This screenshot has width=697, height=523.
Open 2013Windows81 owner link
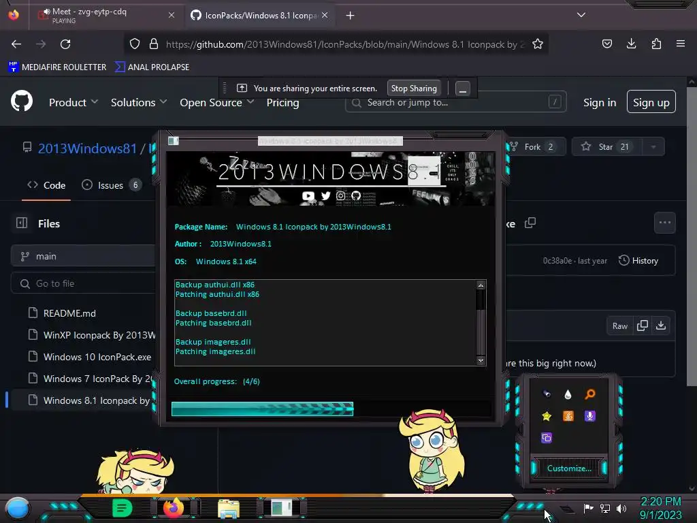87,148
